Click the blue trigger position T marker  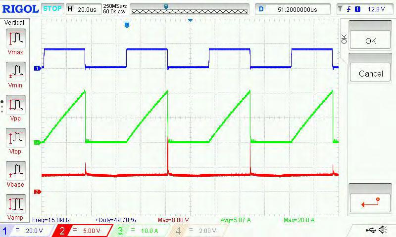127,25
